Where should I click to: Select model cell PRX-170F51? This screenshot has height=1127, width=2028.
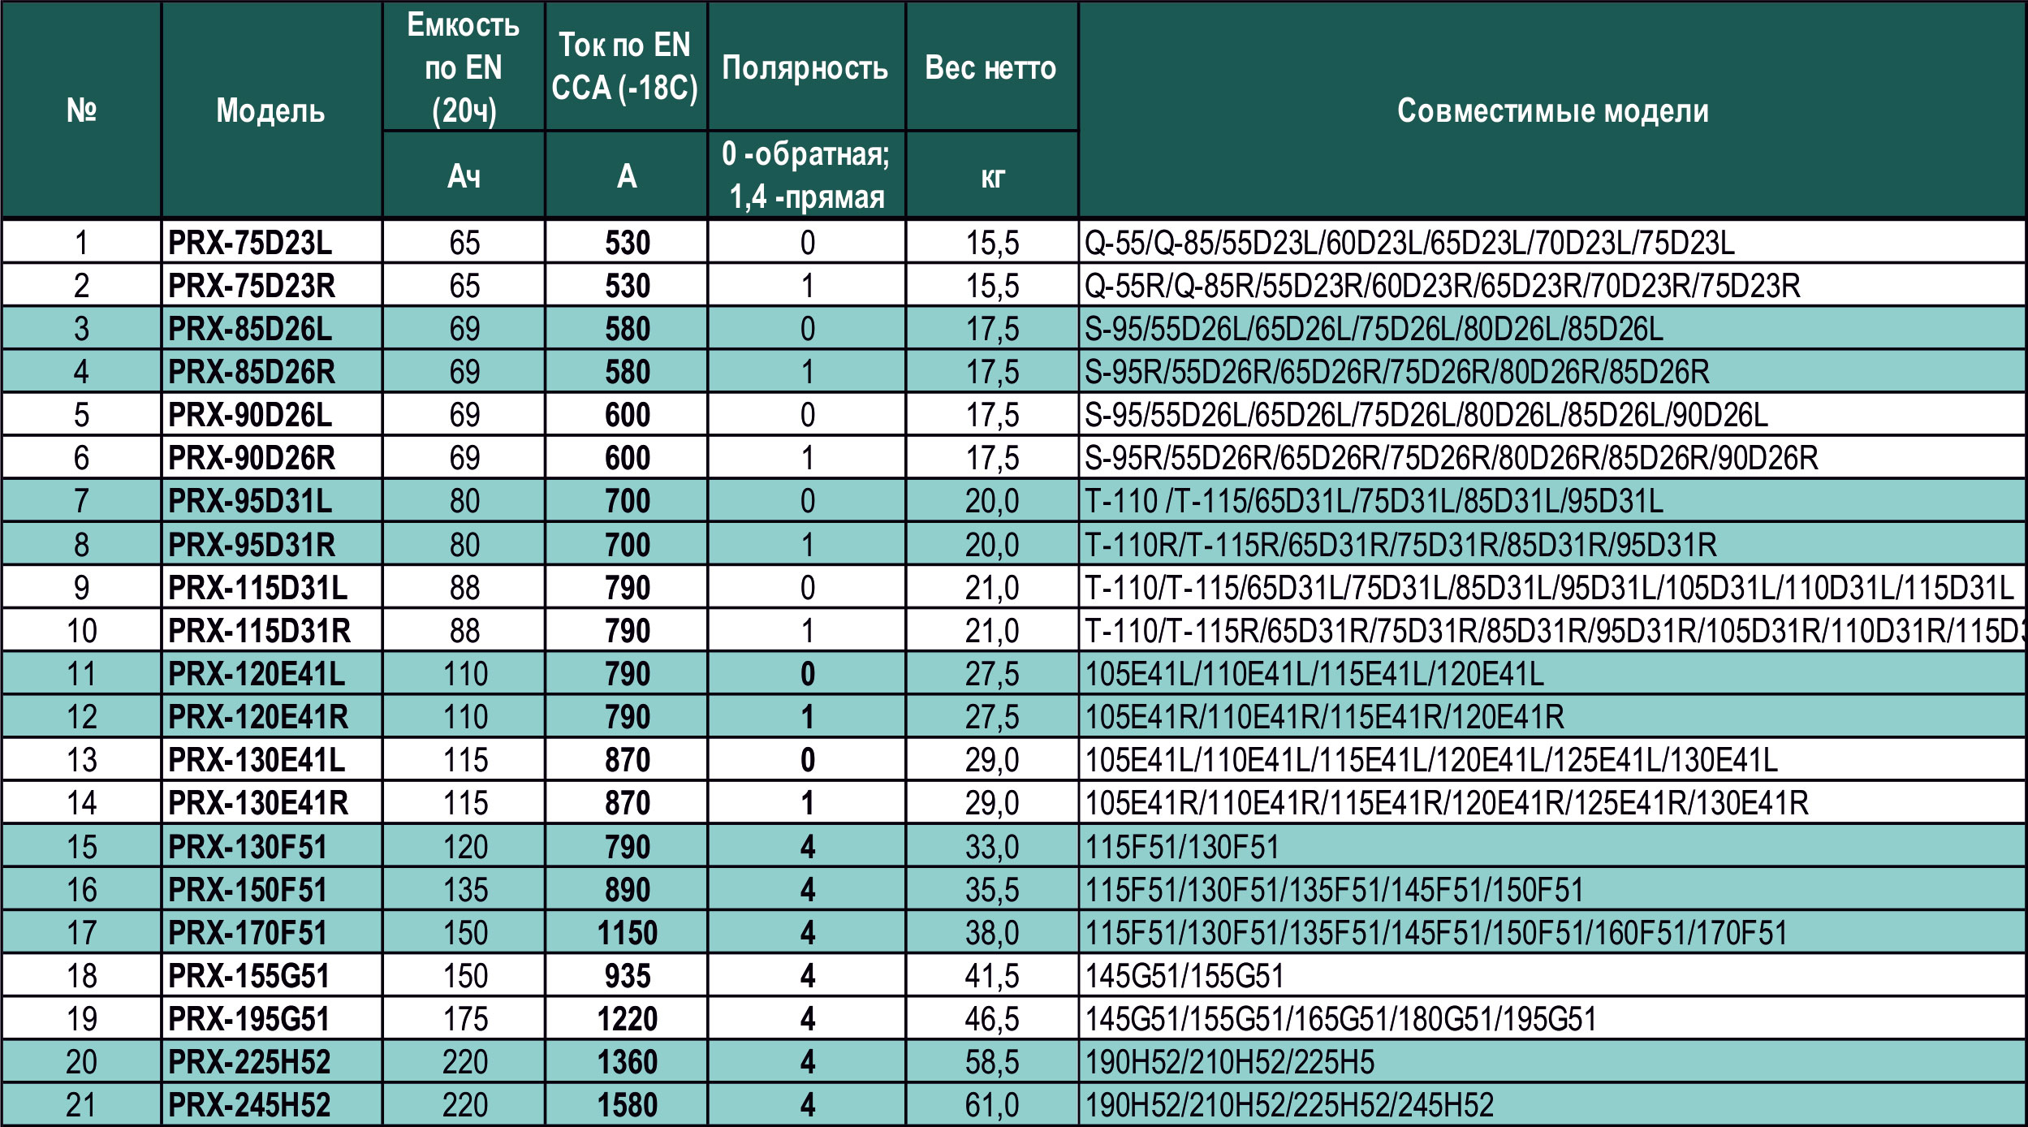[x=271, y=932]
